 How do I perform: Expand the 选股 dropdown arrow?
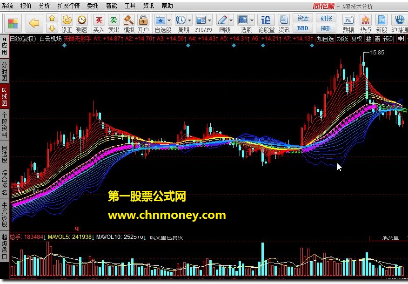(x=252, y=20)
